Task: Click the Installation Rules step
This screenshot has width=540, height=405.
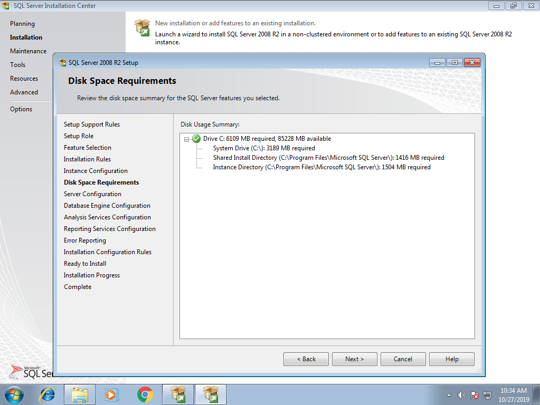Action: [x=87, y=159]
